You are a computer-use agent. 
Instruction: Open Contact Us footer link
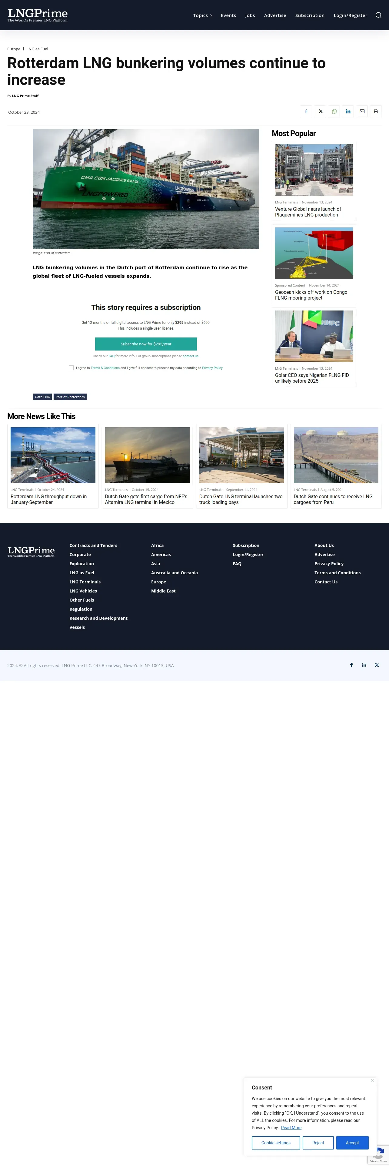point(326,582)
